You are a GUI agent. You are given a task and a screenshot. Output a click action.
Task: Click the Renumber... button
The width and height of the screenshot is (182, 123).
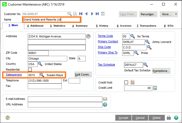(148, 14)
